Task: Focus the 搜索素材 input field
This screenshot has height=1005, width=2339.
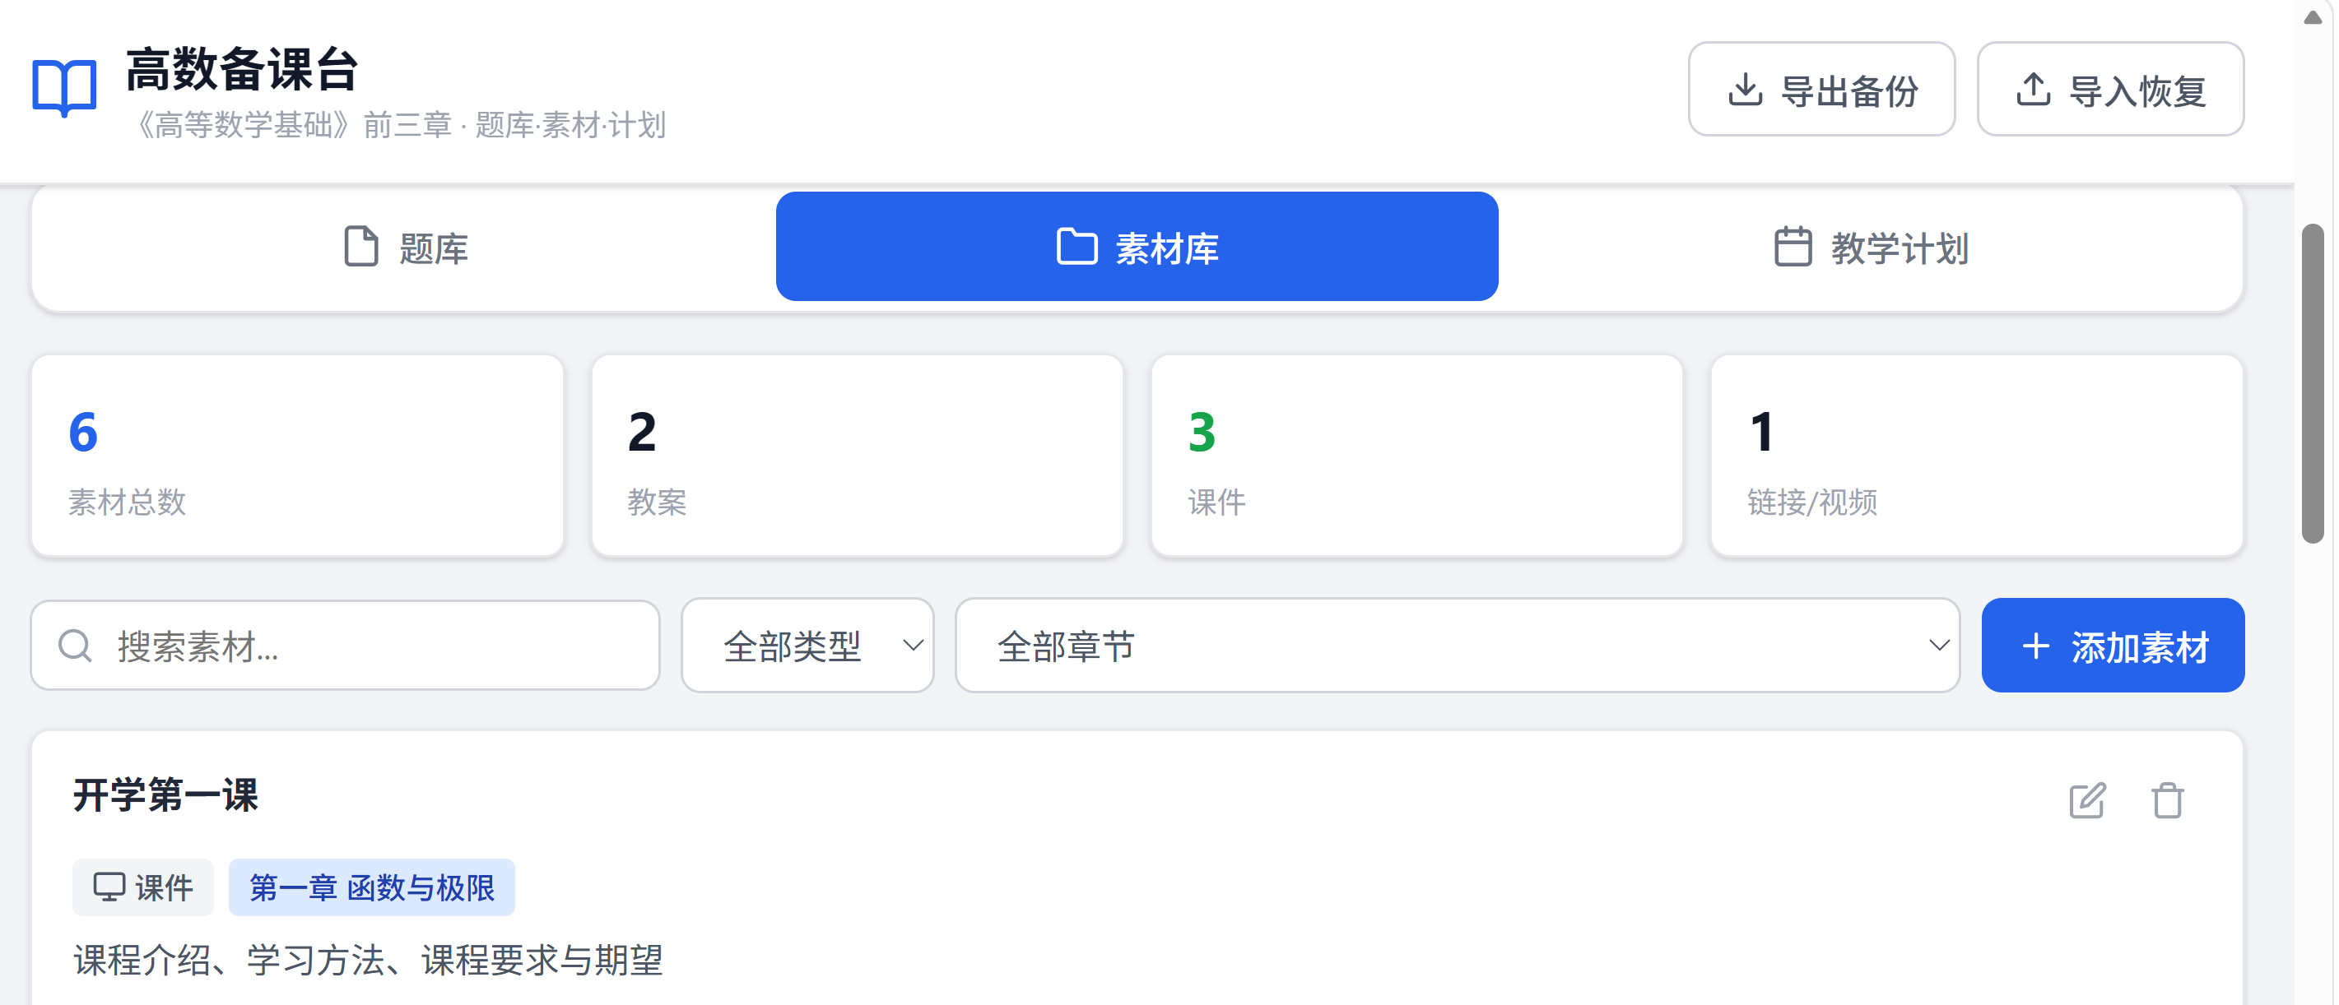Action: point(345,645)
